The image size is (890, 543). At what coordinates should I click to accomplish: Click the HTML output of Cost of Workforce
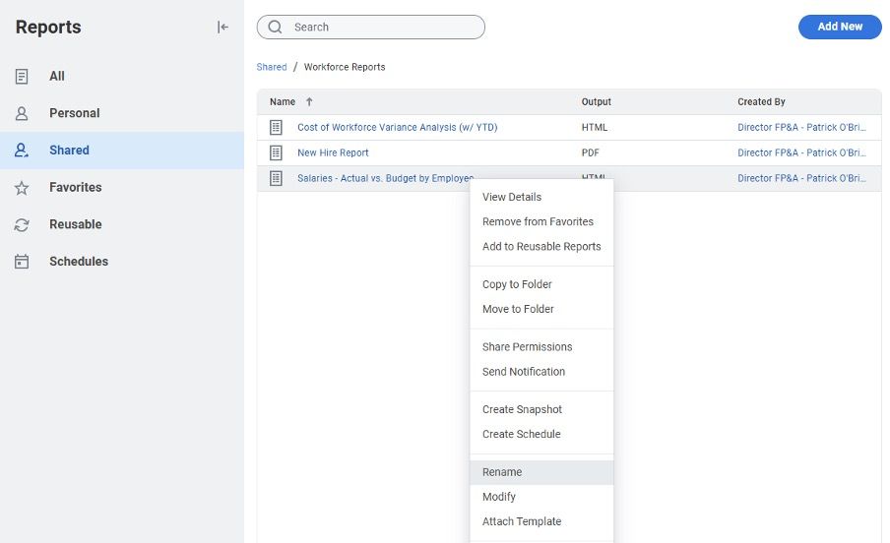pyautogui.click(x=595, y=128)
